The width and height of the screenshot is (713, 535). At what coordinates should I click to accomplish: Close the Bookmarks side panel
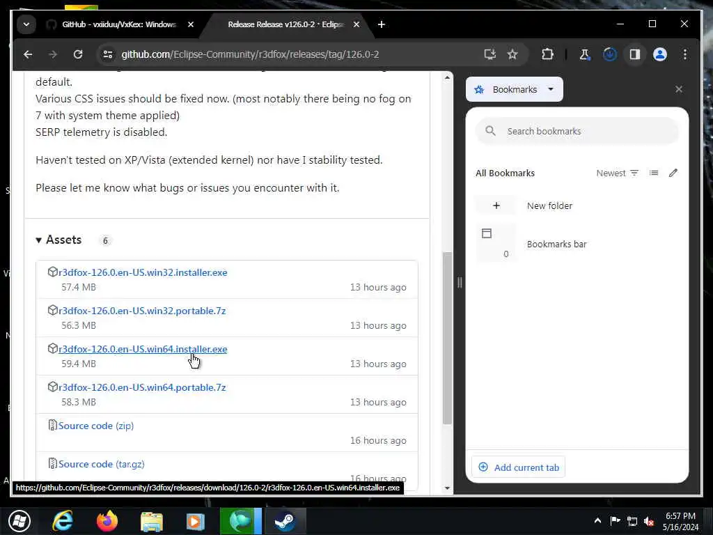[x=679, y=90]
